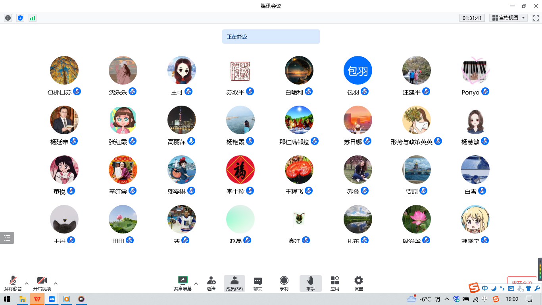Turn on video (开启视频)

point(42,283)
